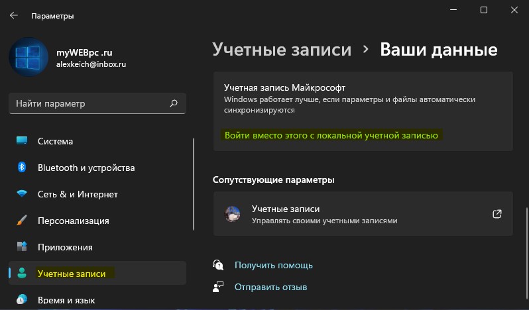Click the Система monitor icon

(22, 141)
